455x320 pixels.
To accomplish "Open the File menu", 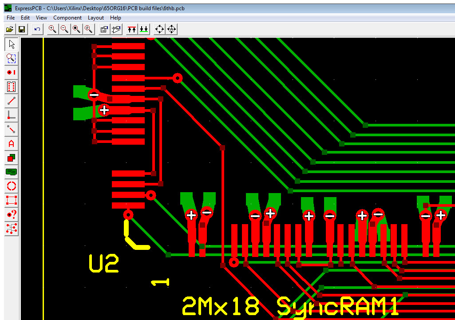I will point(11,18).
